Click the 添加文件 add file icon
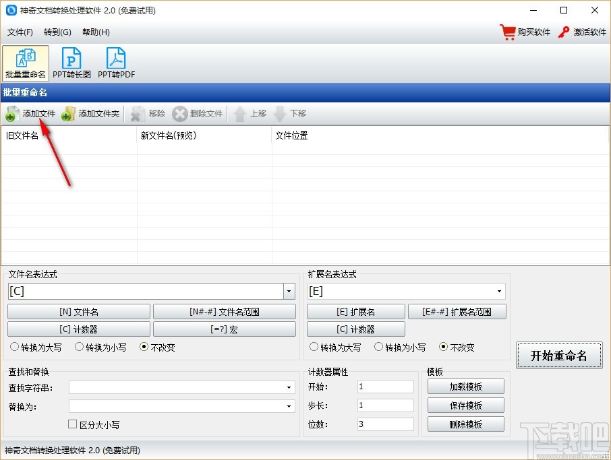Image resolution: width=611 pixels, height=460 pixels. point(11,114)
